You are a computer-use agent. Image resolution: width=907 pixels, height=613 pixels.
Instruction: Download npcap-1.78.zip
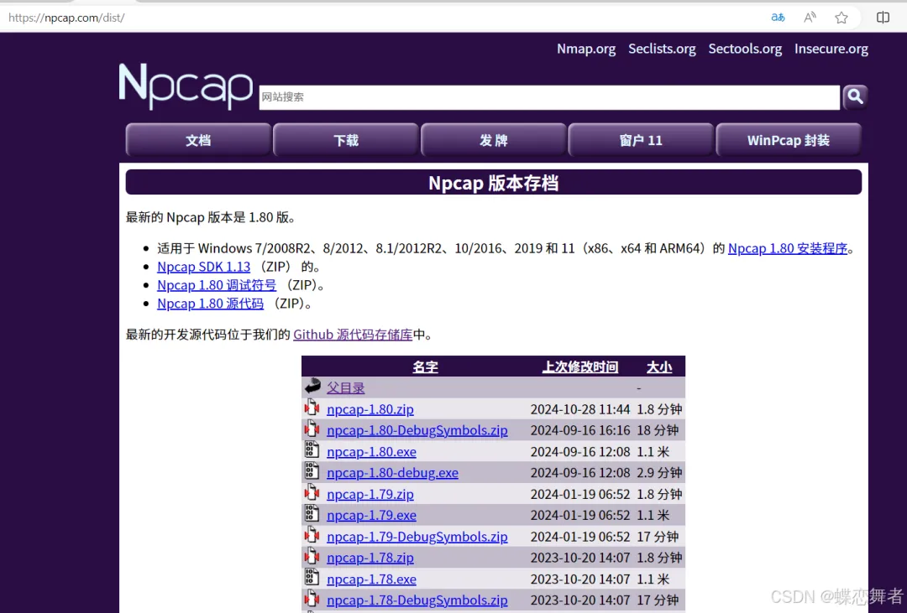pyautogui.click(x=370, y=558)
